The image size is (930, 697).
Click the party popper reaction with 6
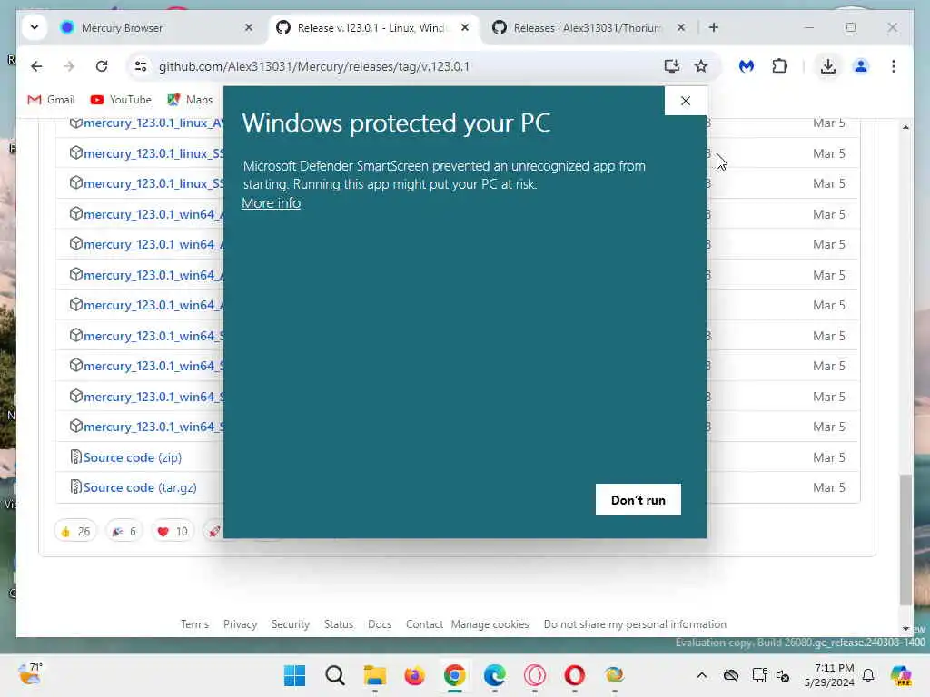click(124, 532)
